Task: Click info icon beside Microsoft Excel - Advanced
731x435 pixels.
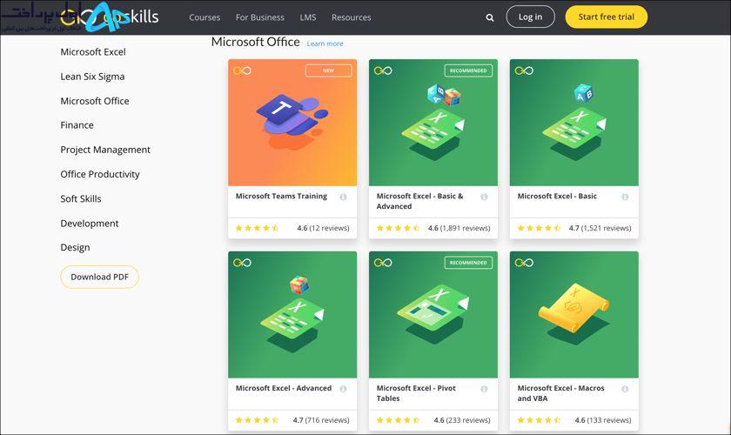Action: click(x=343, y=389)
